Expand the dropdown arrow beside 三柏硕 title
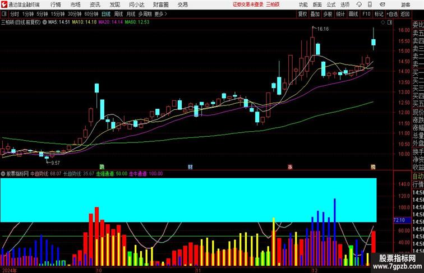 (44, 22)
